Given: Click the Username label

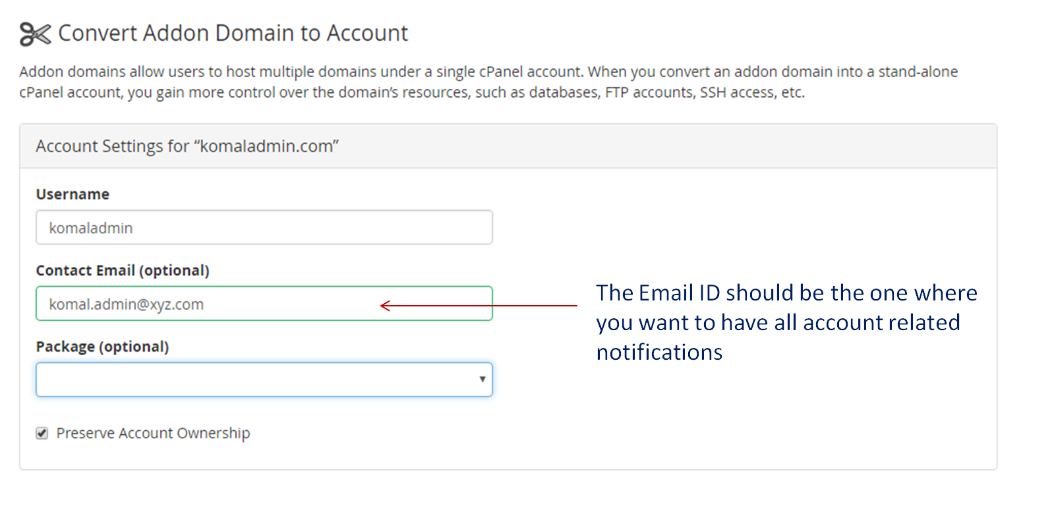Looking at the screenshot, I should coord(73,194).
